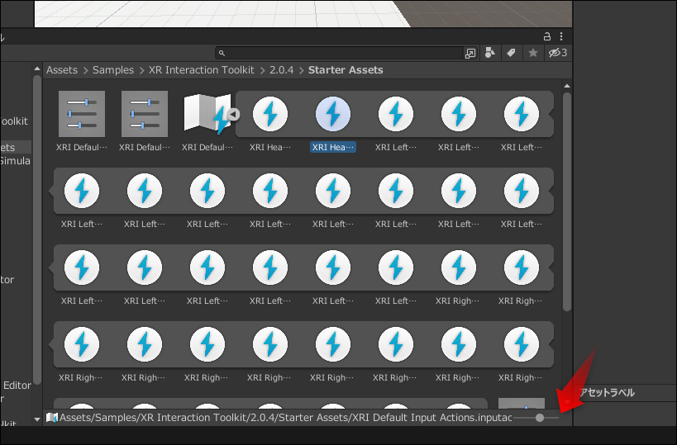Screen dimensions: 677x445
Task: Go to 2.0.4 folder in breadcrumb
Action: pyautogui.click(x=282, y=70)
